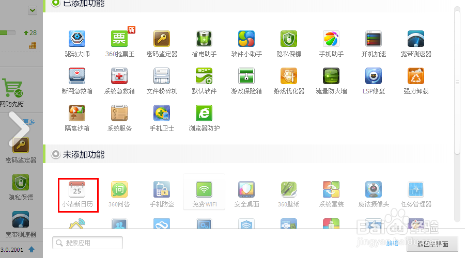
Task: Open 网购先赔 shopping cart in sidebar
Action: pos(12,92)
